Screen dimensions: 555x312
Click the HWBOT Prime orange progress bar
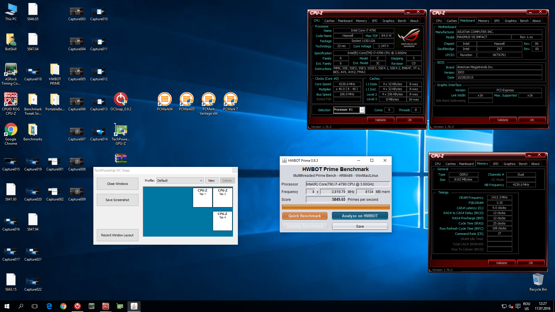coord(336,207)
